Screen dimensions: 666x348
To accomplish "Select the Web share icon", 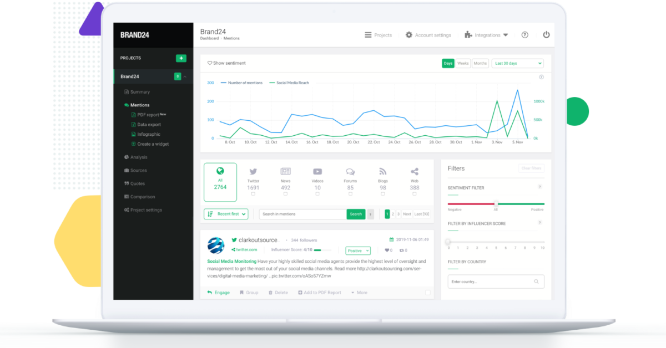I will tap(413, 171).
